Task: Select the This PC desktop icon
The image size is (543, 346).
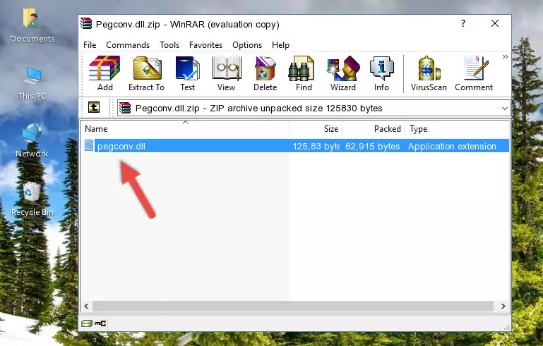Action: (x=32, y=83)
